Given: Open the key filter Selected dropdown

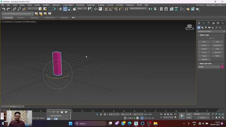Looking at the screenshot, I should (201, 114).
